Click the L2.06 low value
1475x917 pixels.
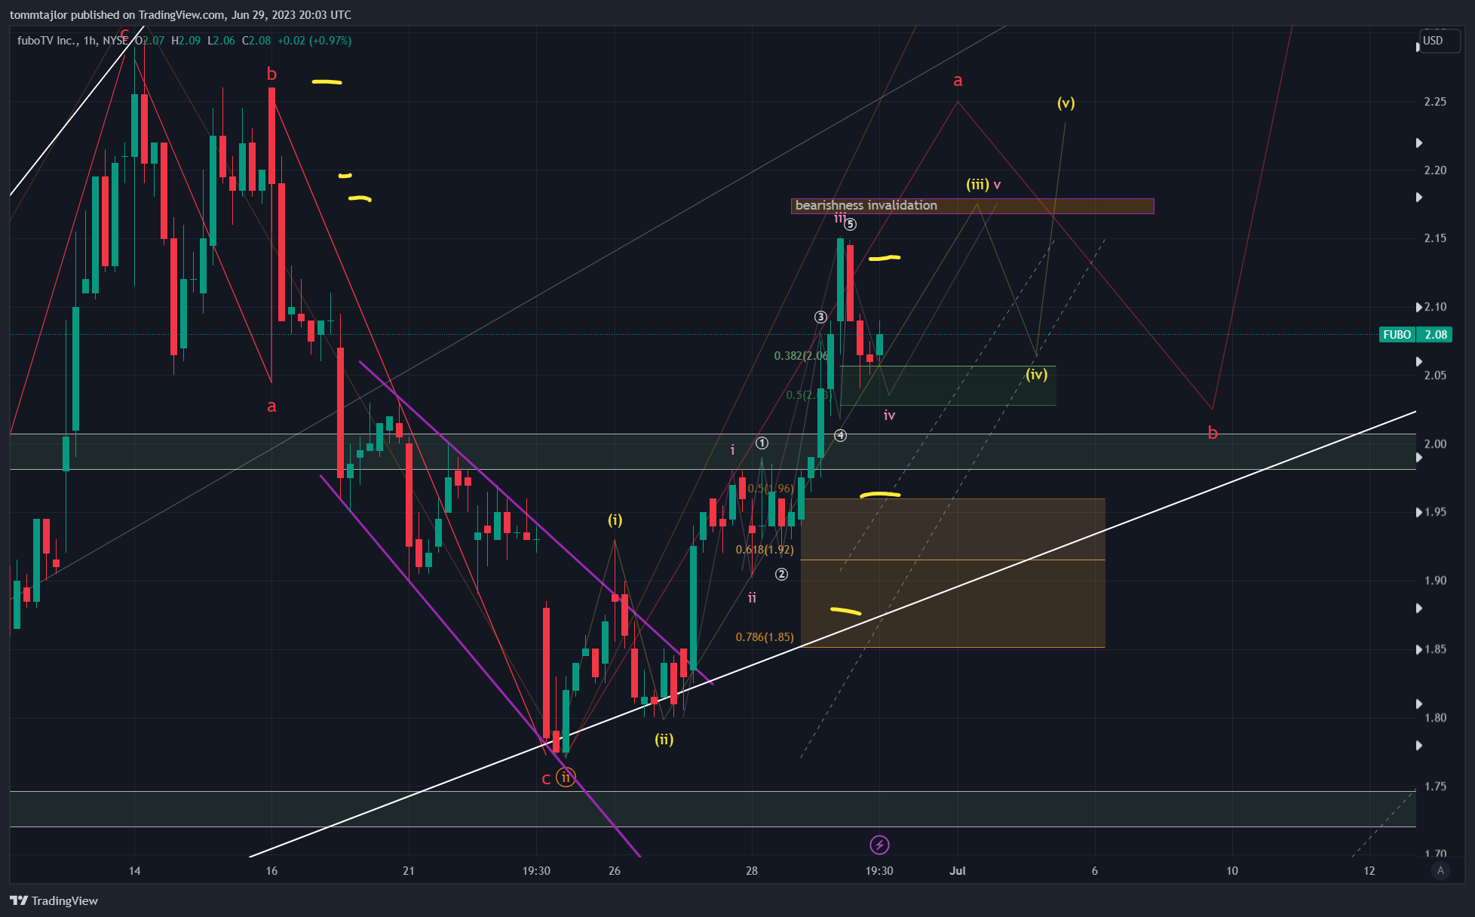(221, 41)
